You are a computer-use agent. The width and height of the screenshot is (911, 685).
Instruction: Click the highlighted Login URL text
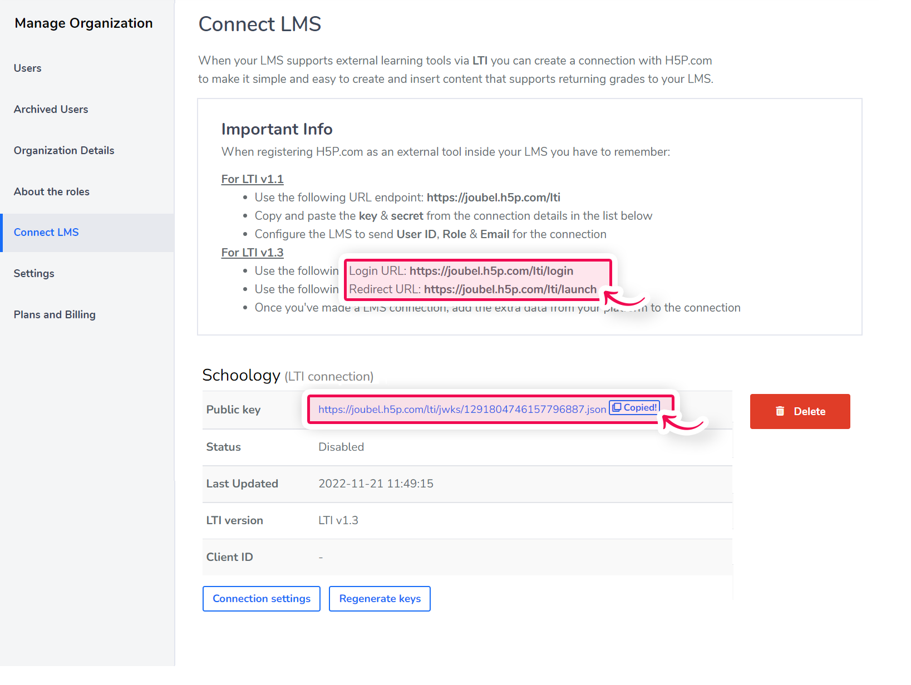coord(461,271)
